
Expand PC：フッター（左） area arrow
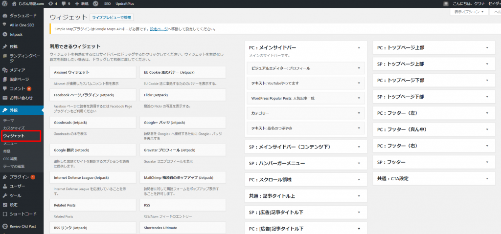[x=487, y=113]
